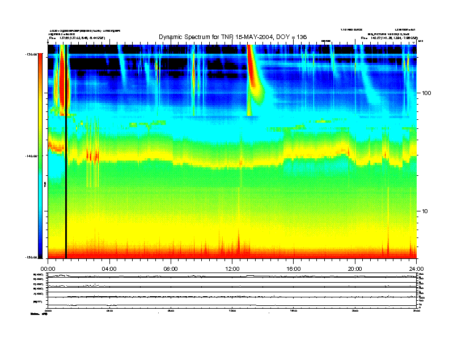
Task: Click the 16:00 time axis label
Action: [x=294, y=269]
